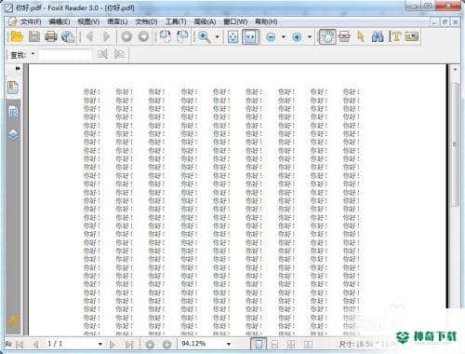This screenshot has width=465, height=354.
Task: Click previous view button in status bar
Action: 150,344
